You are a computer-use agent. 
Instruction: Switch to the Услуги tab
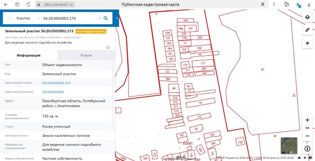pyautogui.click(x=86, y=55)
